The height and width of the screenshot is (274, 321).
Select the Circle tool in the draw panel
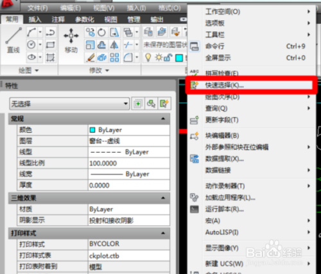[31, 45]
